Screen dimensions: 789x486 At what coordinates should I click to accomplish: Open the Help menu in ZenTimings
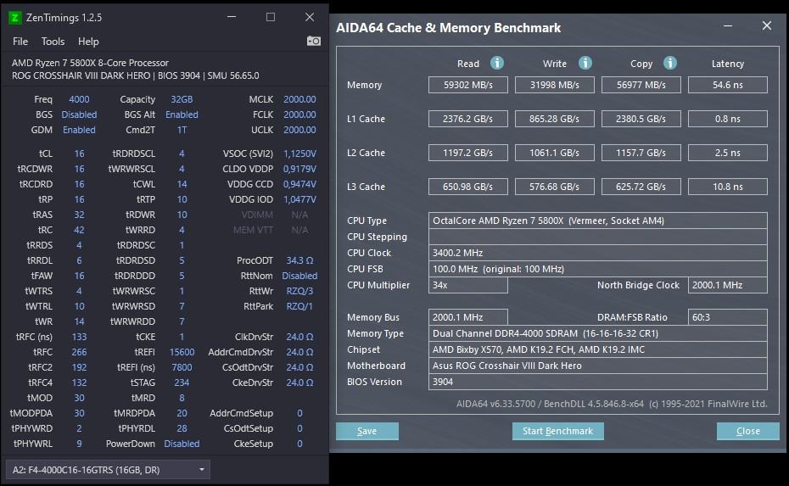pyautogui.click(x=88, y=42)
